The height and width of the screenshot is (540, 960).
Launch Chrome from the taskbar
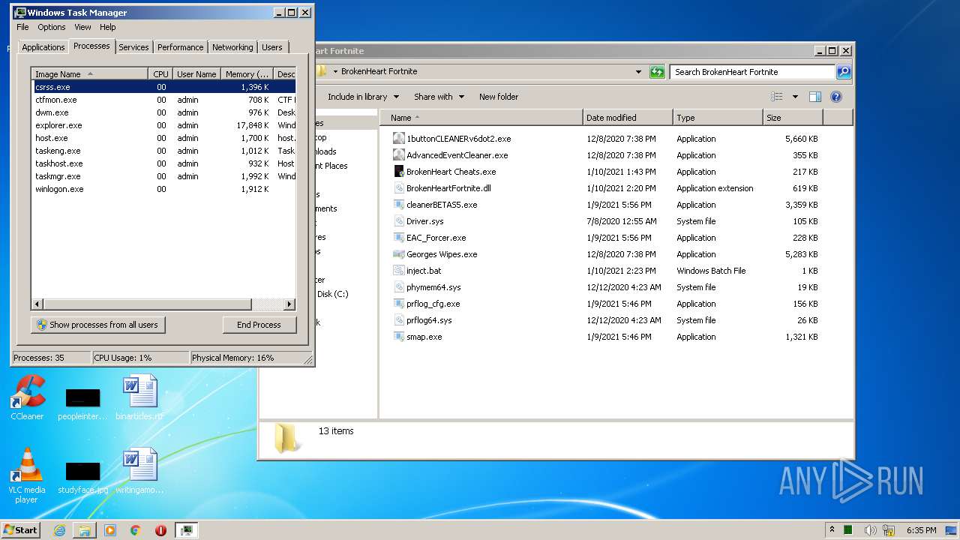136,530
